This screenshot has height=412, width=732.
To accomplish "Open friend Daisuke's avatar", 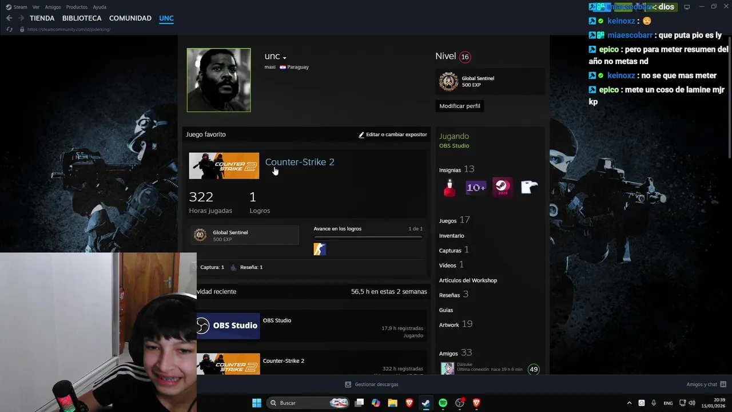I will tap(448, 369).
